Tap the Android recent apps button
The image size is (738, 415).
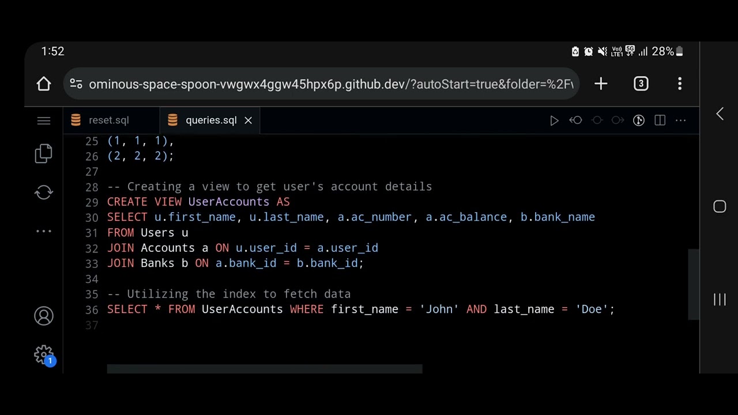point(720,300)
